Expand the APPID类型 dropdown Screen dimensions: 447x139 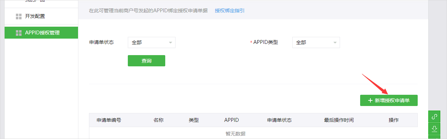coord(316,42)
